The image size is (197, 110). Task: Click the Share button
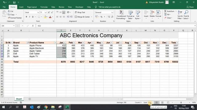click(x=190, y=7)
